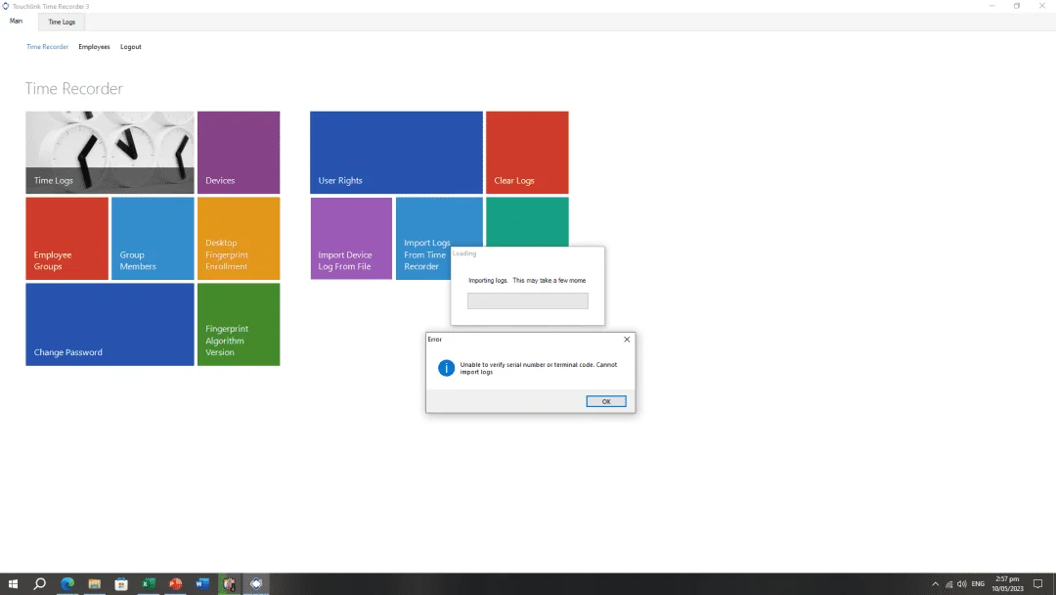Click the Touchlink app icon in title bar

pyautogui.click(x=6, y=6)
